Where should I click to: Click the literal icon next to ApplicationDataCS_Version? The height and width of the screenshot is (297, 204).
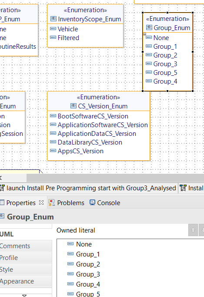53,133
